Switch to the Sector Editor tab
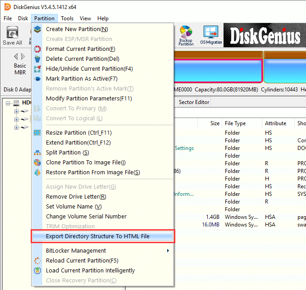The width and height of the screenshot is (306, 290). tap(194, 102)
